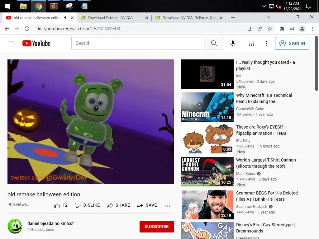Open SHARE options for the video
The image size is (319, 239).
click(118, 205)
